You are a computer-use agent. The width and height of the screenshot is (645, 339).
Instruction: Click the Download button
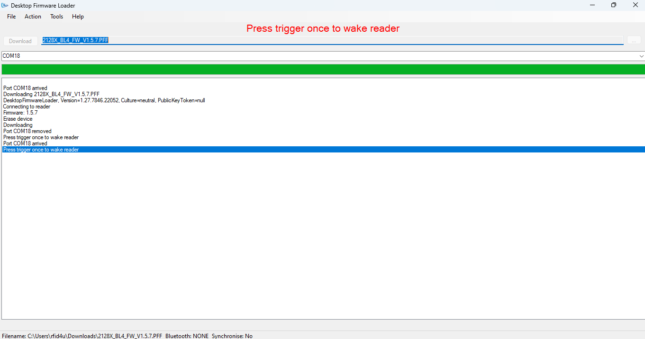(20, 41)
